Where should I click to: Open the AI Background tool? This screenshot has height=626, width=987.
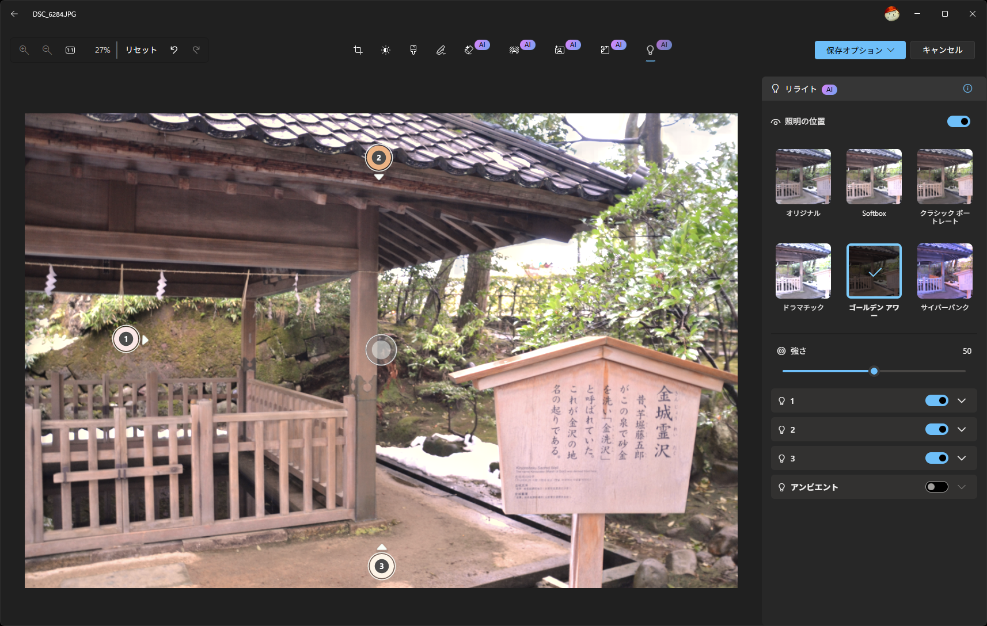click(x=514, y=50)
